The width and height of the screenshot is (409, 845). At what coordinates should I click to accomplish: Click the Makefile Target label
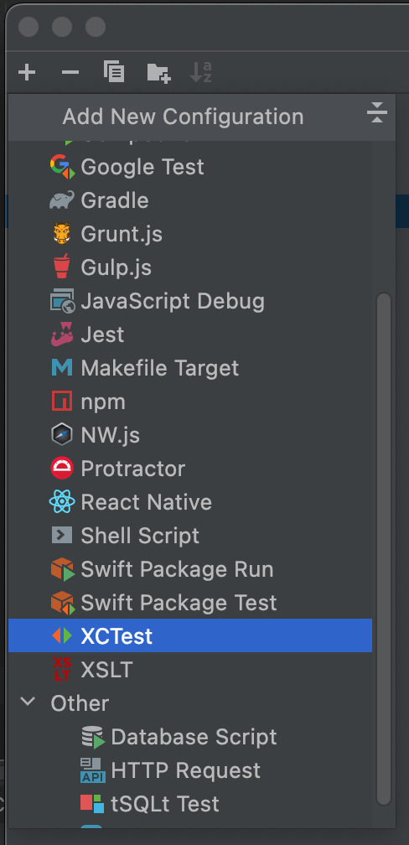click(x=159, y=369)
